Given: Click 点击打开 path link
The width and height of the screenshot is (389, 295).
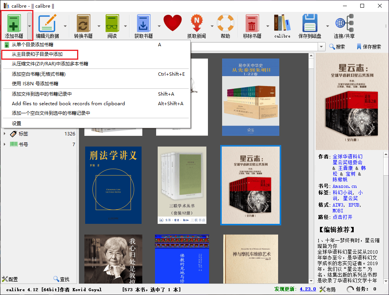Looking at the screenshot, I should point(342,217).
